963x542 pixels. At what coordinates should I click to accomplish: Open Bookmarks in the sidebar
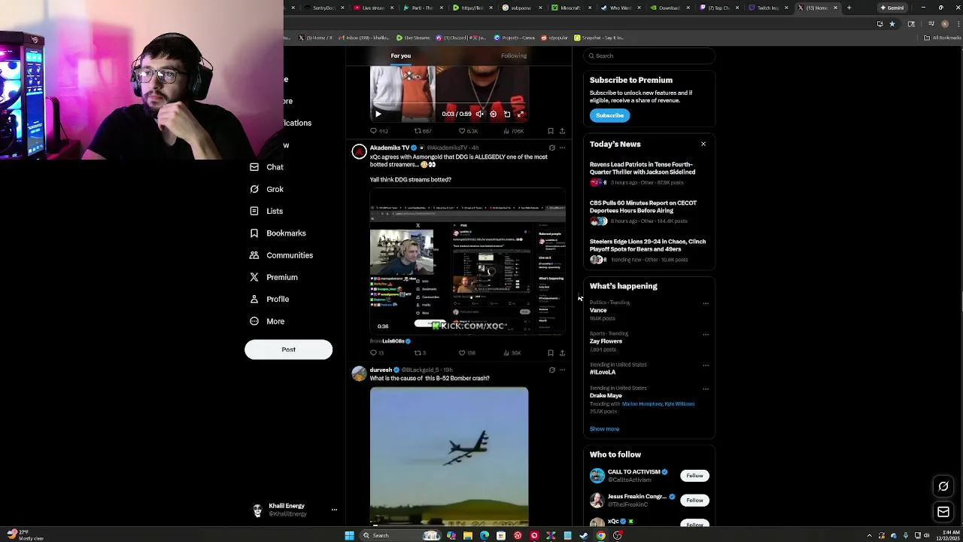278,233
